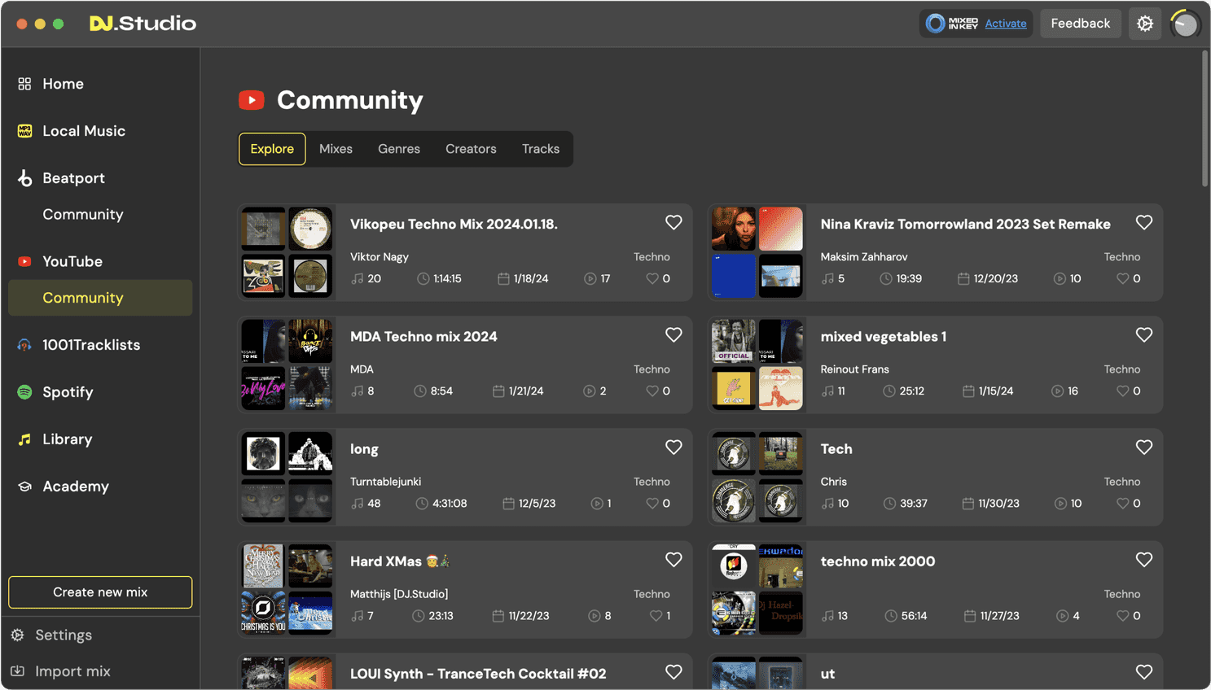Switch to the Mixes tab

click(x=336, y=149)
